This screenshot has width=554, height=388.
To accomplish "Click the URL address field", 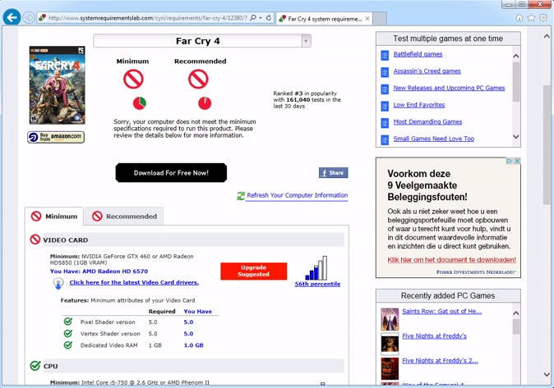I will [x=148, y=18].
